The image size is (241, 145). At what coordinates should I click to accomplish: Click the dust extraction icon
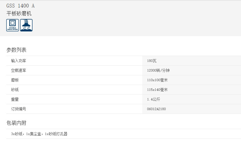pos(26,25)
